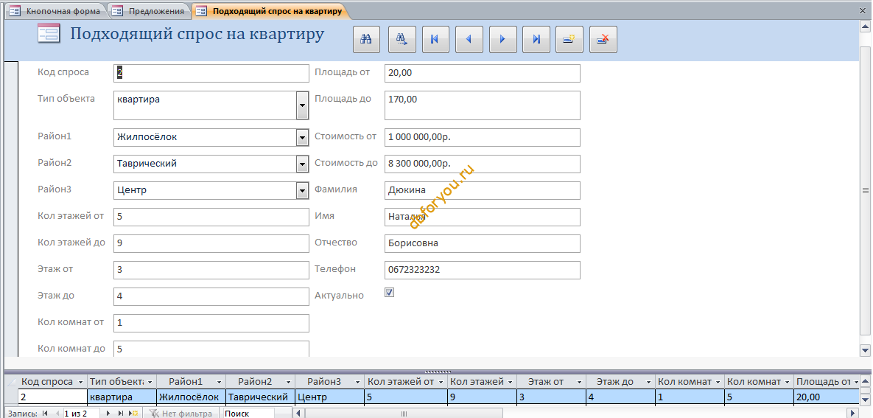Screen dimensions: 873x418
Task: Open filter arrow of Район3 column header
Action: (357, 382)
